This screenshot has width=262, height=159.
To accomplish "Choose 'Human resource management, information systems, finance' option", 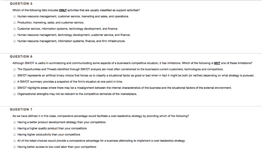I will tap(15, 41).
